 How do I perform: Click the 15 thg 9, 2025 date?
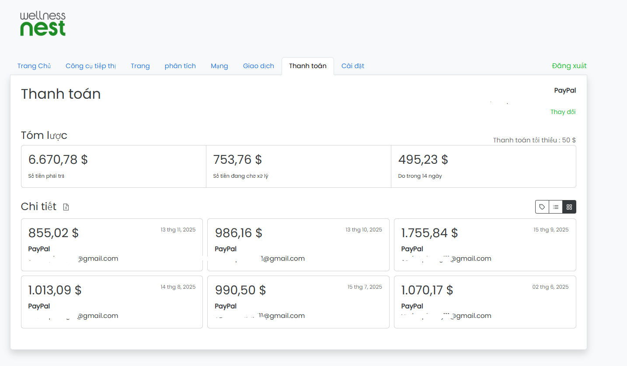(551, 230)
